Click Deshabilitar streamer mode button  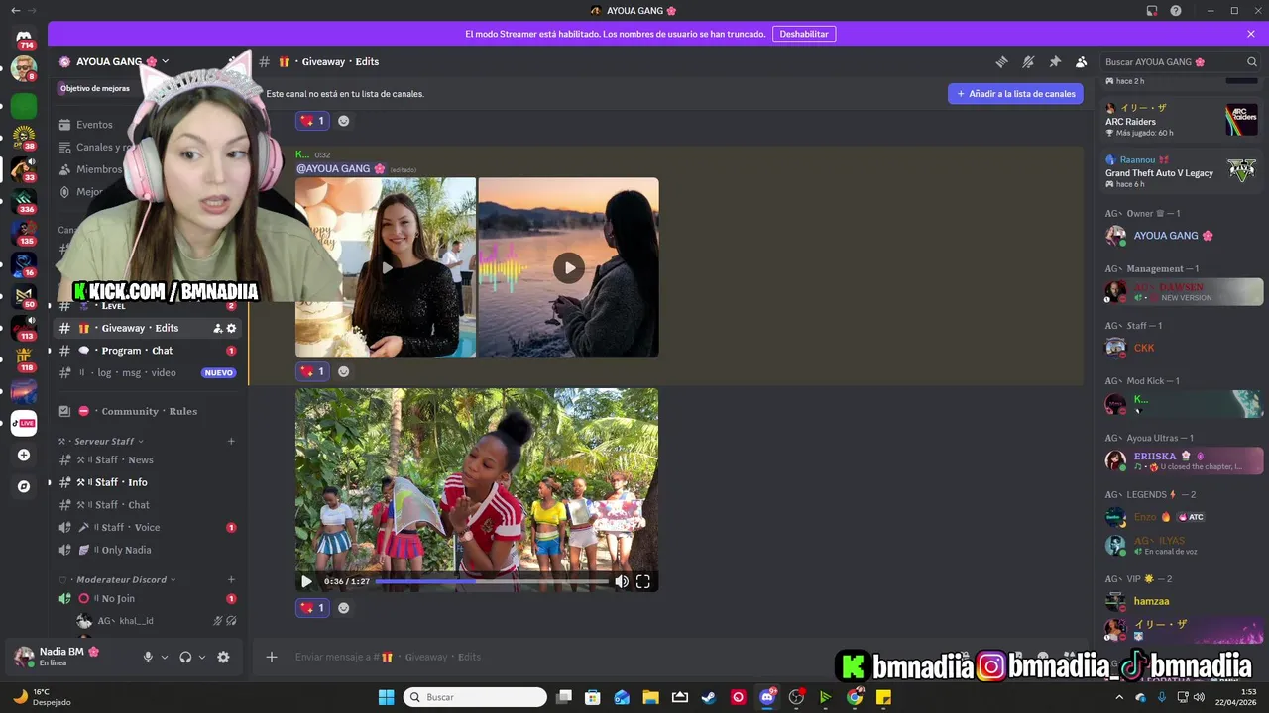point(804,34)
